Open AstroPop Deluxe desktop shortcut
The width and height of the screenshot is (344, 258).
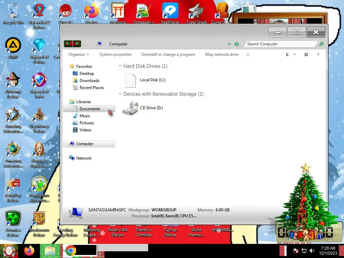coord(13,189)
